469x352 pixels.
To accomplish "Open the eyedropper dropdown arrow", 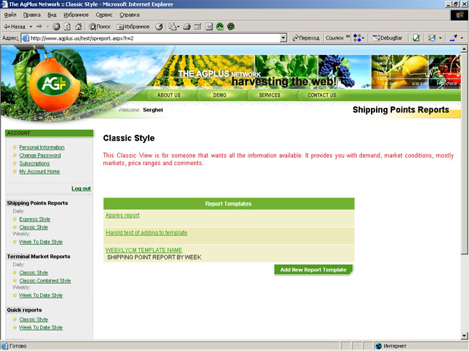I will (462, 38).
